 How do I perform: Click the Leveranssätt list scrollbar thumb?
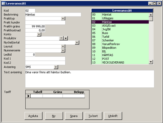pos(151,19)
